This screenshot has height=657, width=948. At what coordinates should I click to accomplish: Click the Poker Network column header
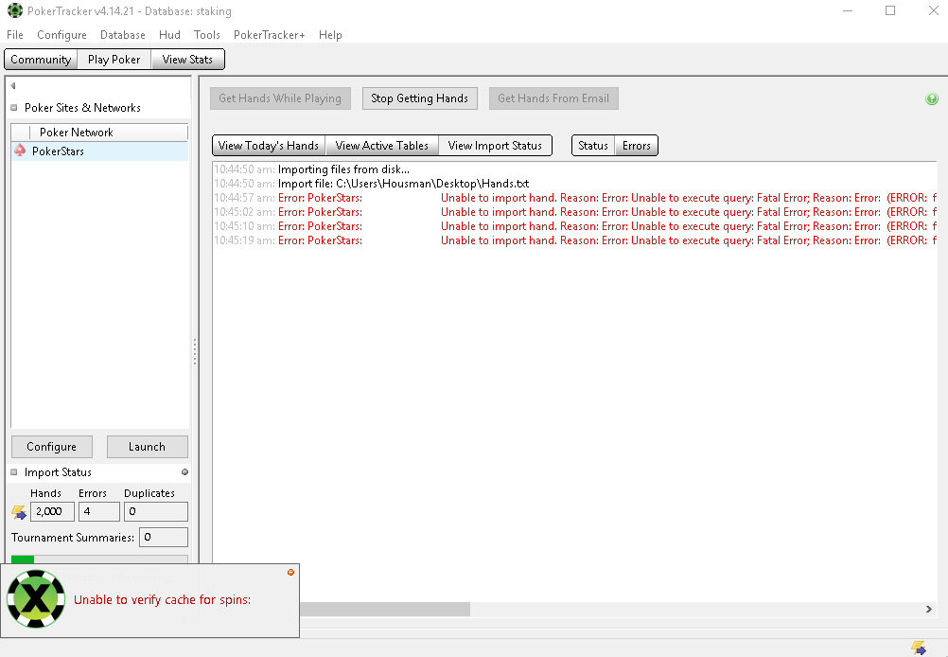coord(109,133)
